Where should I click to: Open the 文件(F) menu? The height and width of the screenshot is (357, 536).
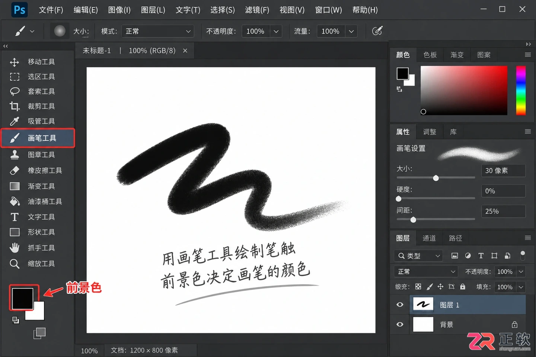point(51,10)
